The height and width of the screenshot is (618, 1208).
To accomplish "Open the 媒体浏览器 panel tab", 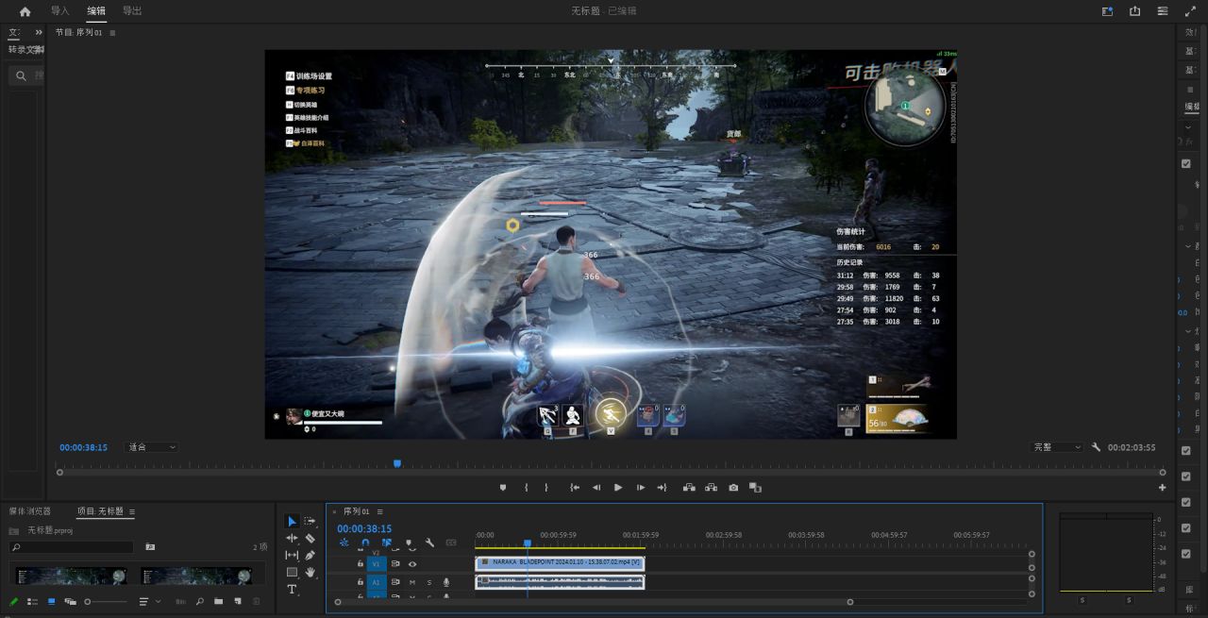I will pyautogui.click(x=30, y=511).
